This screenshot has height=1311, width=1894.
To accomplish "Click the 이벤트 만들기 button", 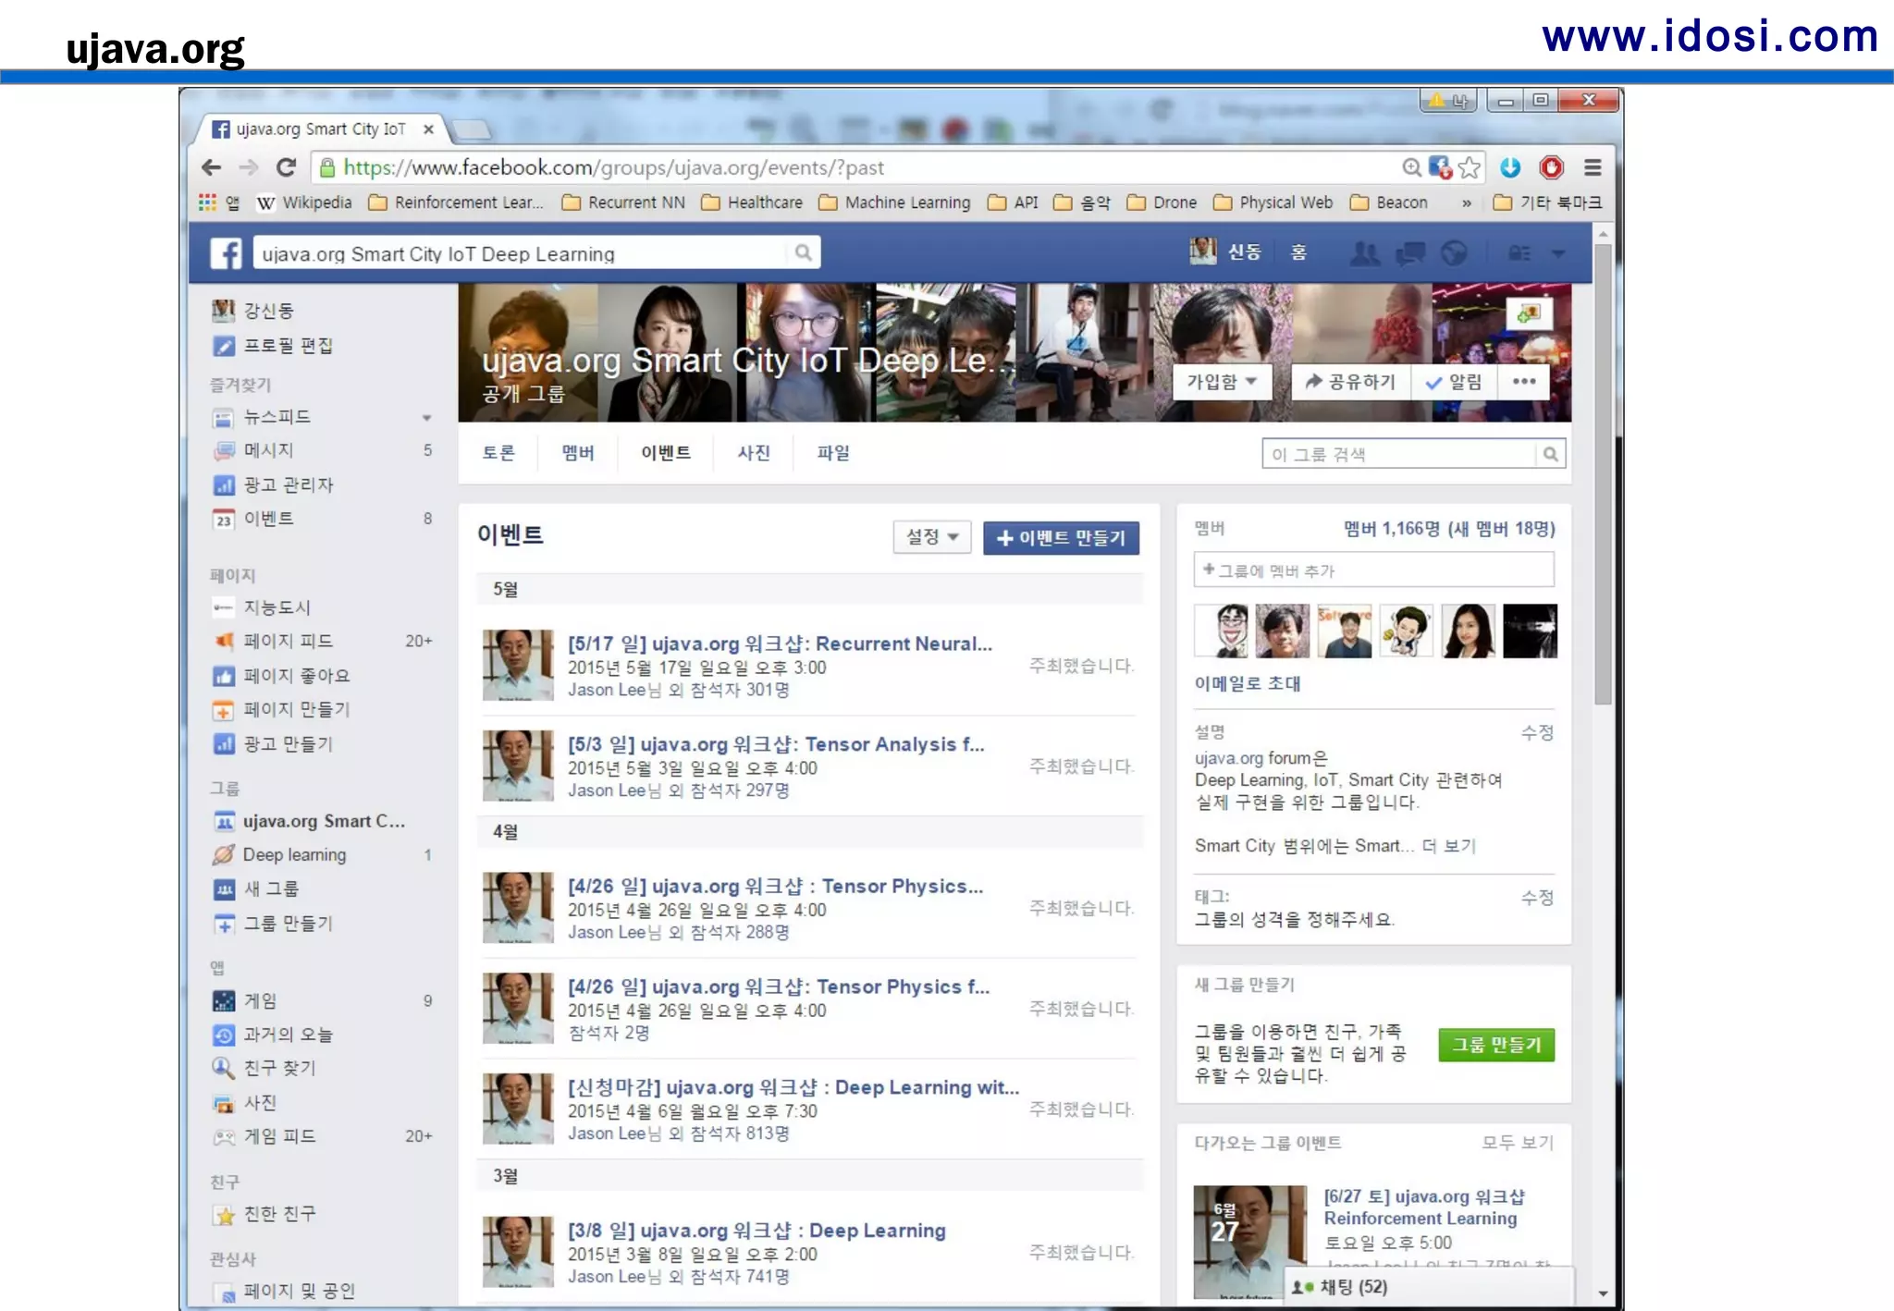I will [x=1061, y=538].
